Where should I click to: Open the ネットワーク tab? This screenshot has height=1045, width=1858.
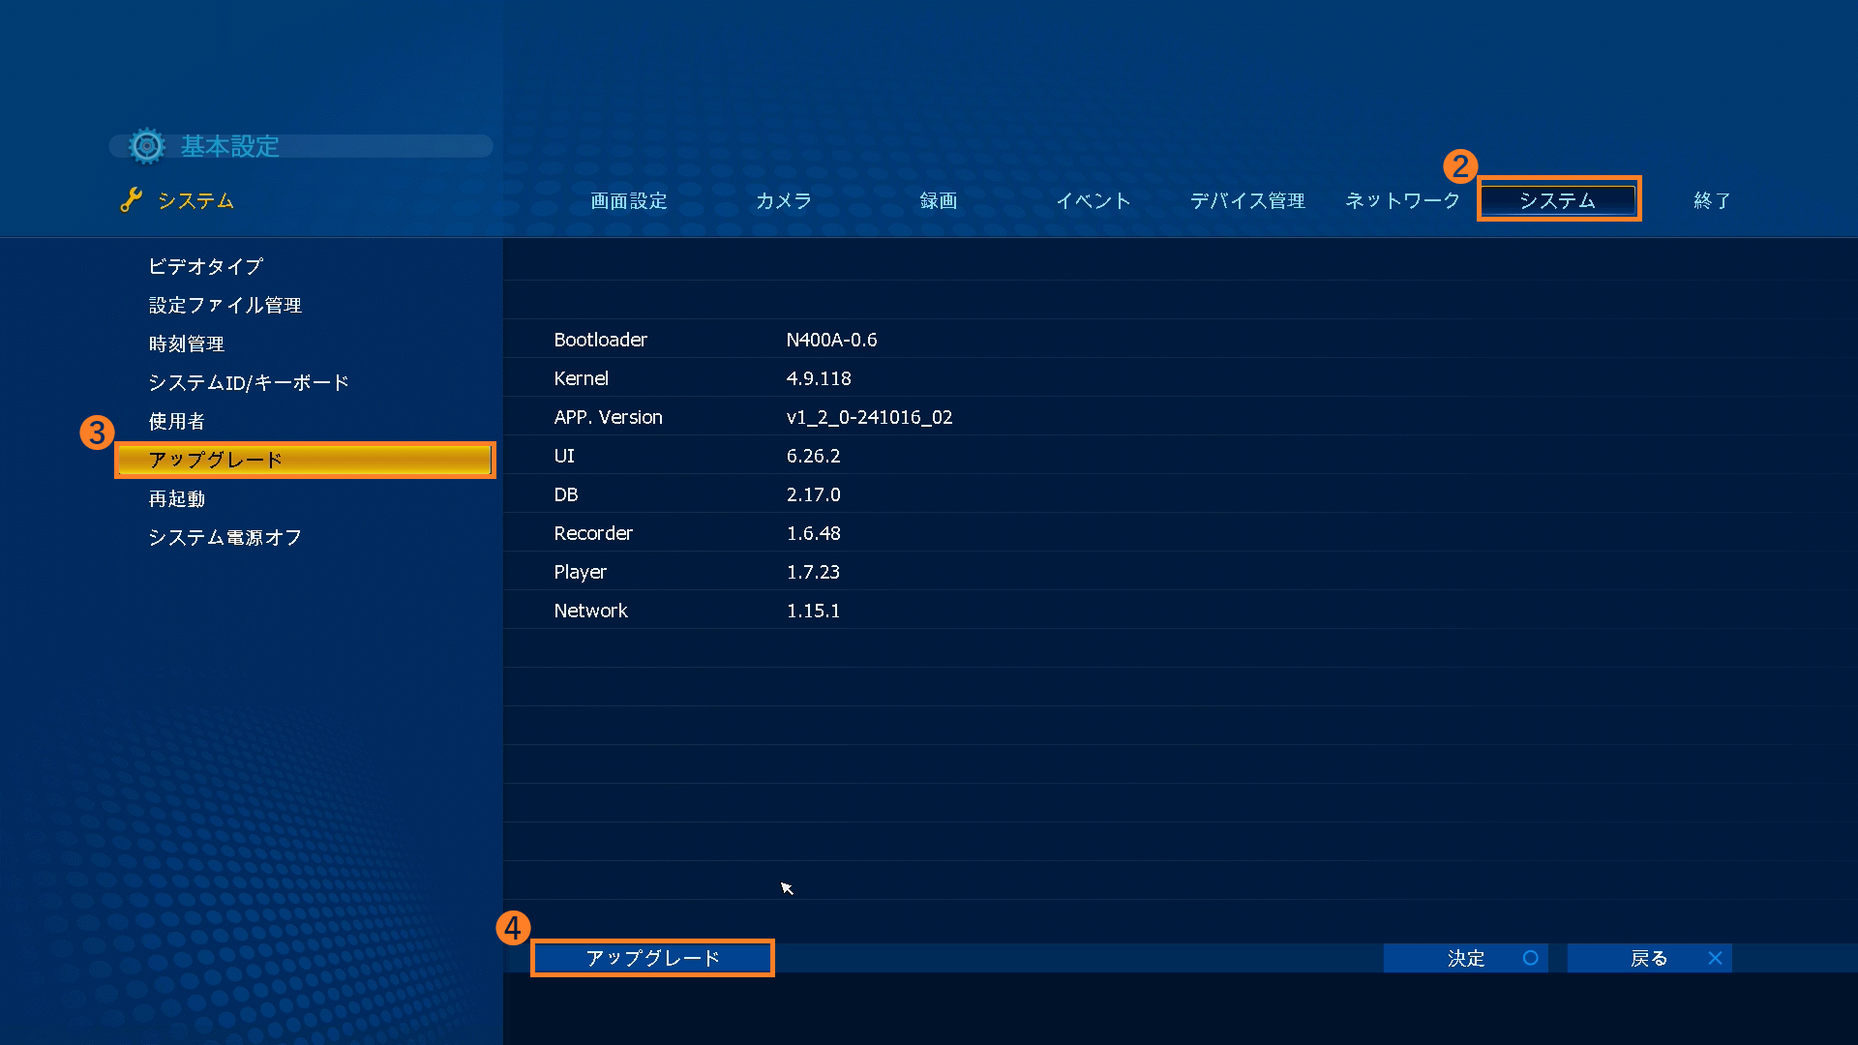coord(1402,200)
